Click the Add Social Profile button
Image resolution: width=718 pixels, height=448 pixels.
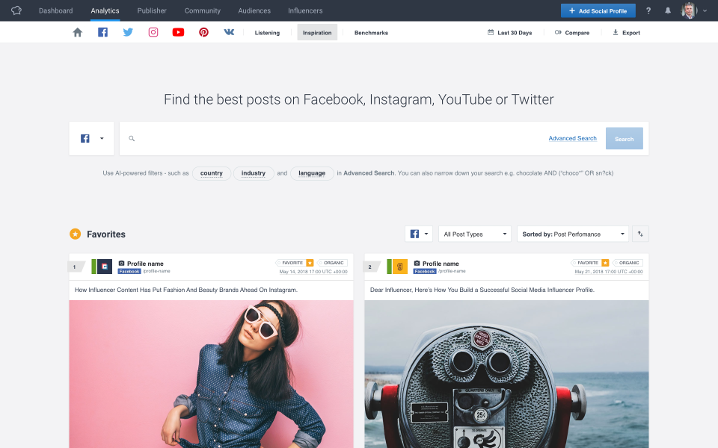(598, 11)
